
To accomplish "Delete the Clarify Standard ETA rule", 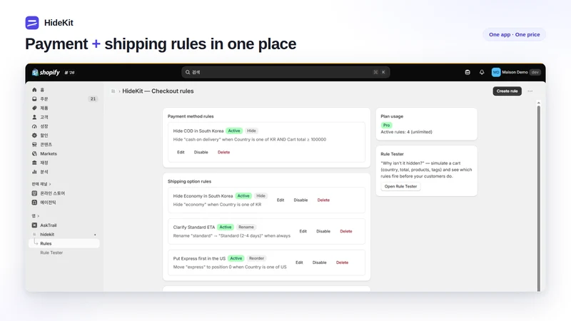I will pyautogui.click(x=346, y=231).
